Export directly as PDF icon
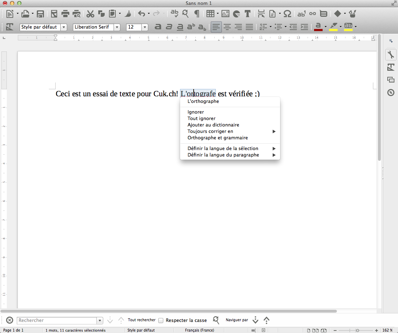398x333 pixels. [x=54, y=14]
